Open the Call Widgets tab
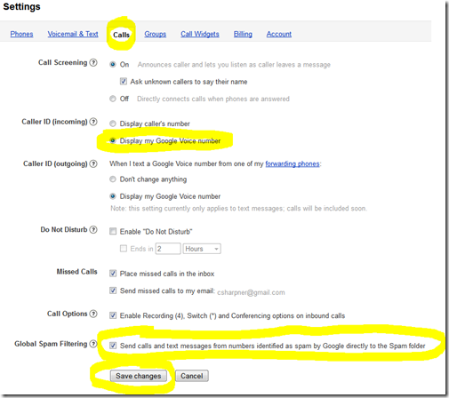 (x=200, y=34)
